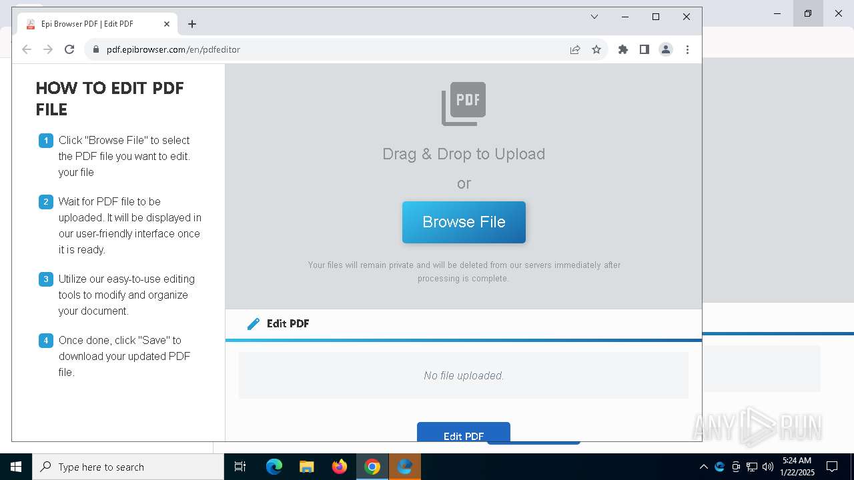Click the step 1 number badge

46,141
